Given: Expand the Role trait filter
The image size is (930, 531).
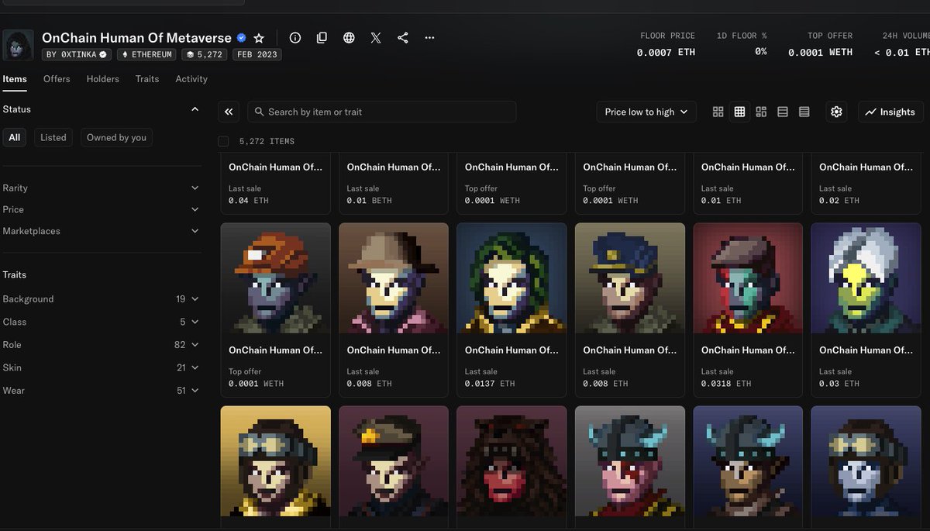Looking at the screenshot, I should click(x=101, y=344).
